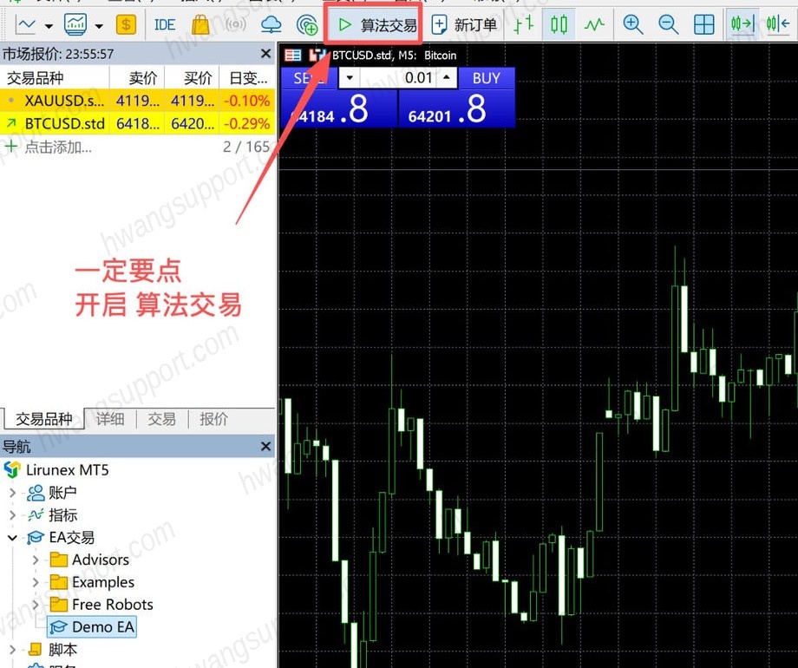Expand the Free Robots folder
Viewport: 798px width, 668px height.
click(x=36, y=605)
